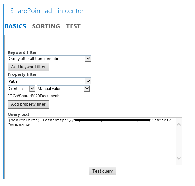The width and height of the screenshot is (195, 186).
Task: Click the Test query button
Action: pyautogui.click(x=103, y=171)
